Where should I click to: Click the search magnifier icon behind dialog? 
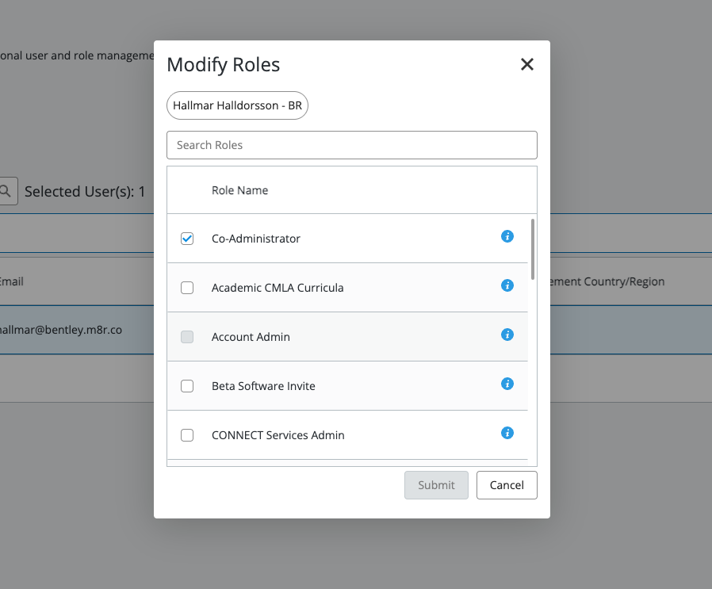pyautogui.click(x=6, y=191)
